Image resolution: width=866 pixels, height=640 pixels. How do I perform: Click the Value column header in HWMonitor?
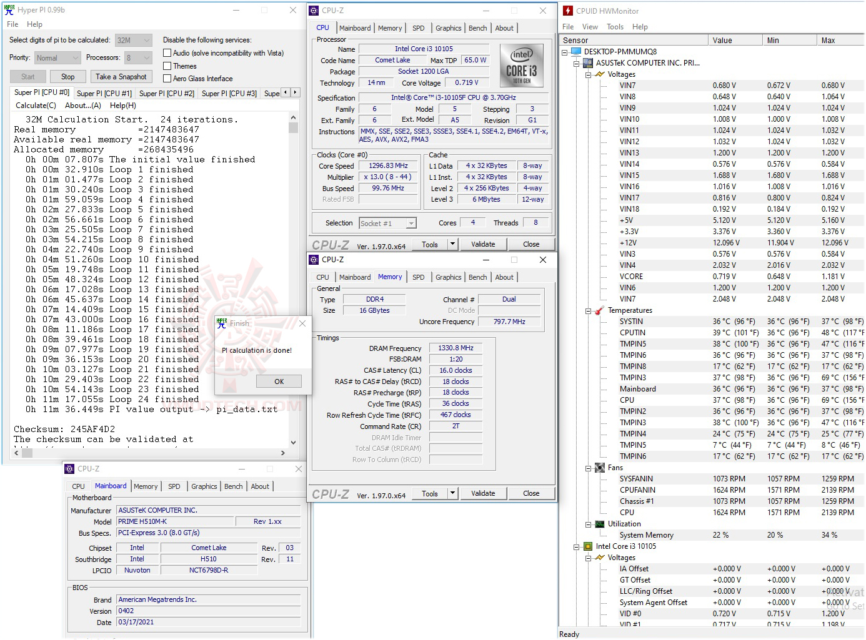point(735,40)
